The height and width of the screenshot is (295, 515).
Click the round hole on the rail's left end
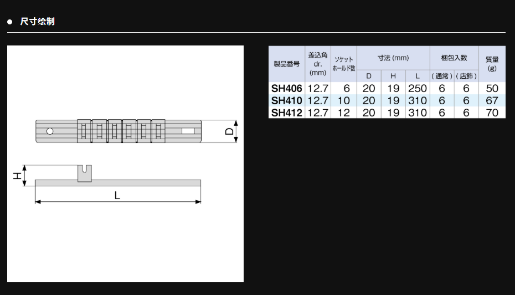(50, 131)
